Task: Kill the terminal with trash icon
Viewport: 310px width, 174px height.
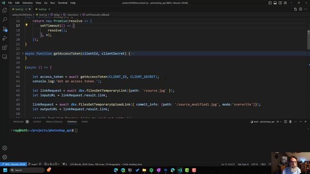Action: click(290, 122)
